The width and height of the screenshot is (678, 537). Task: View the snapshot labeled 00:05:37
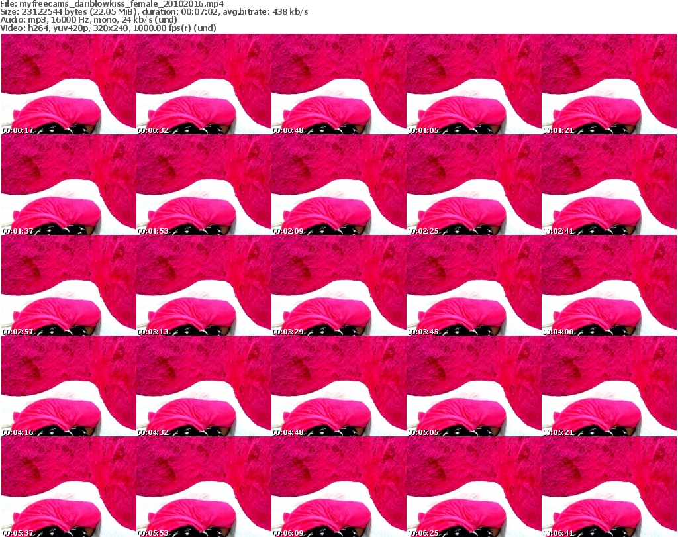(x=69, y=487)
